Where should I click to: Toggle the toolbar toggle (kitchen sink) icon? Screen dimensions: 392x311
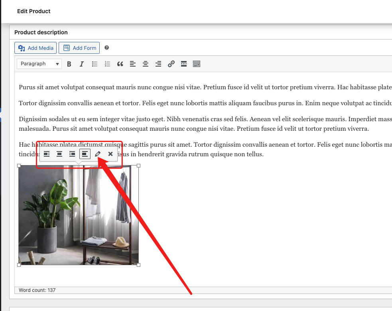[197, 64]
